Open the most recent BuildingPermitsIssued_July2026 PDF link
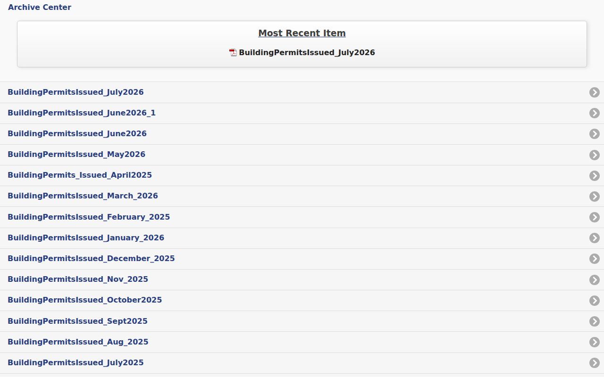 pos(307,52)
